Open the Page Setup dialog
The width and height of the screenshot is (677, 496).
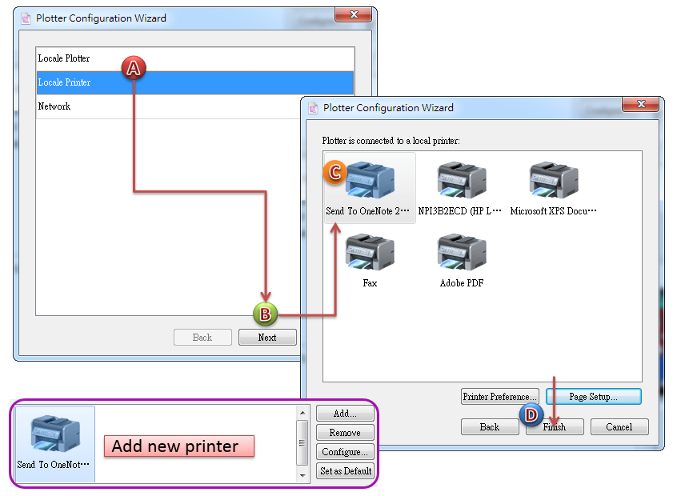(x=593, y=397)
